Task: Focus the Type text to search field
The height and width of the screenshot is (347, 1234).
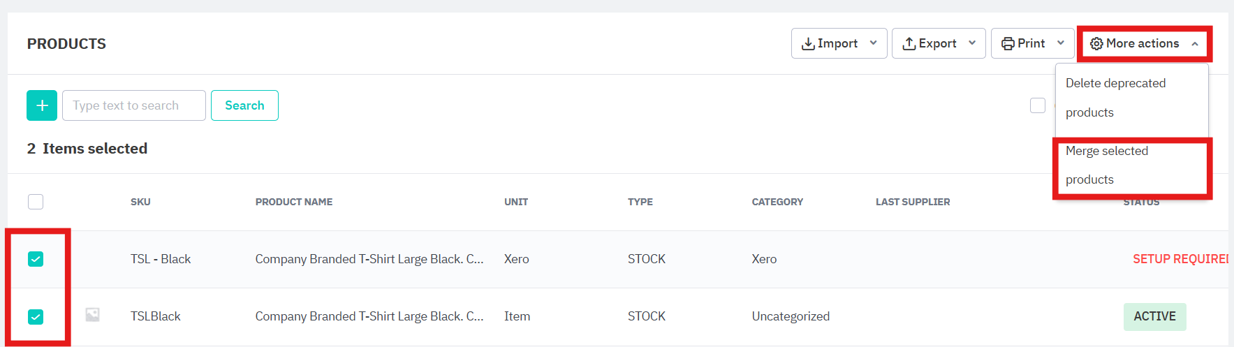Action: coord(133,105)
